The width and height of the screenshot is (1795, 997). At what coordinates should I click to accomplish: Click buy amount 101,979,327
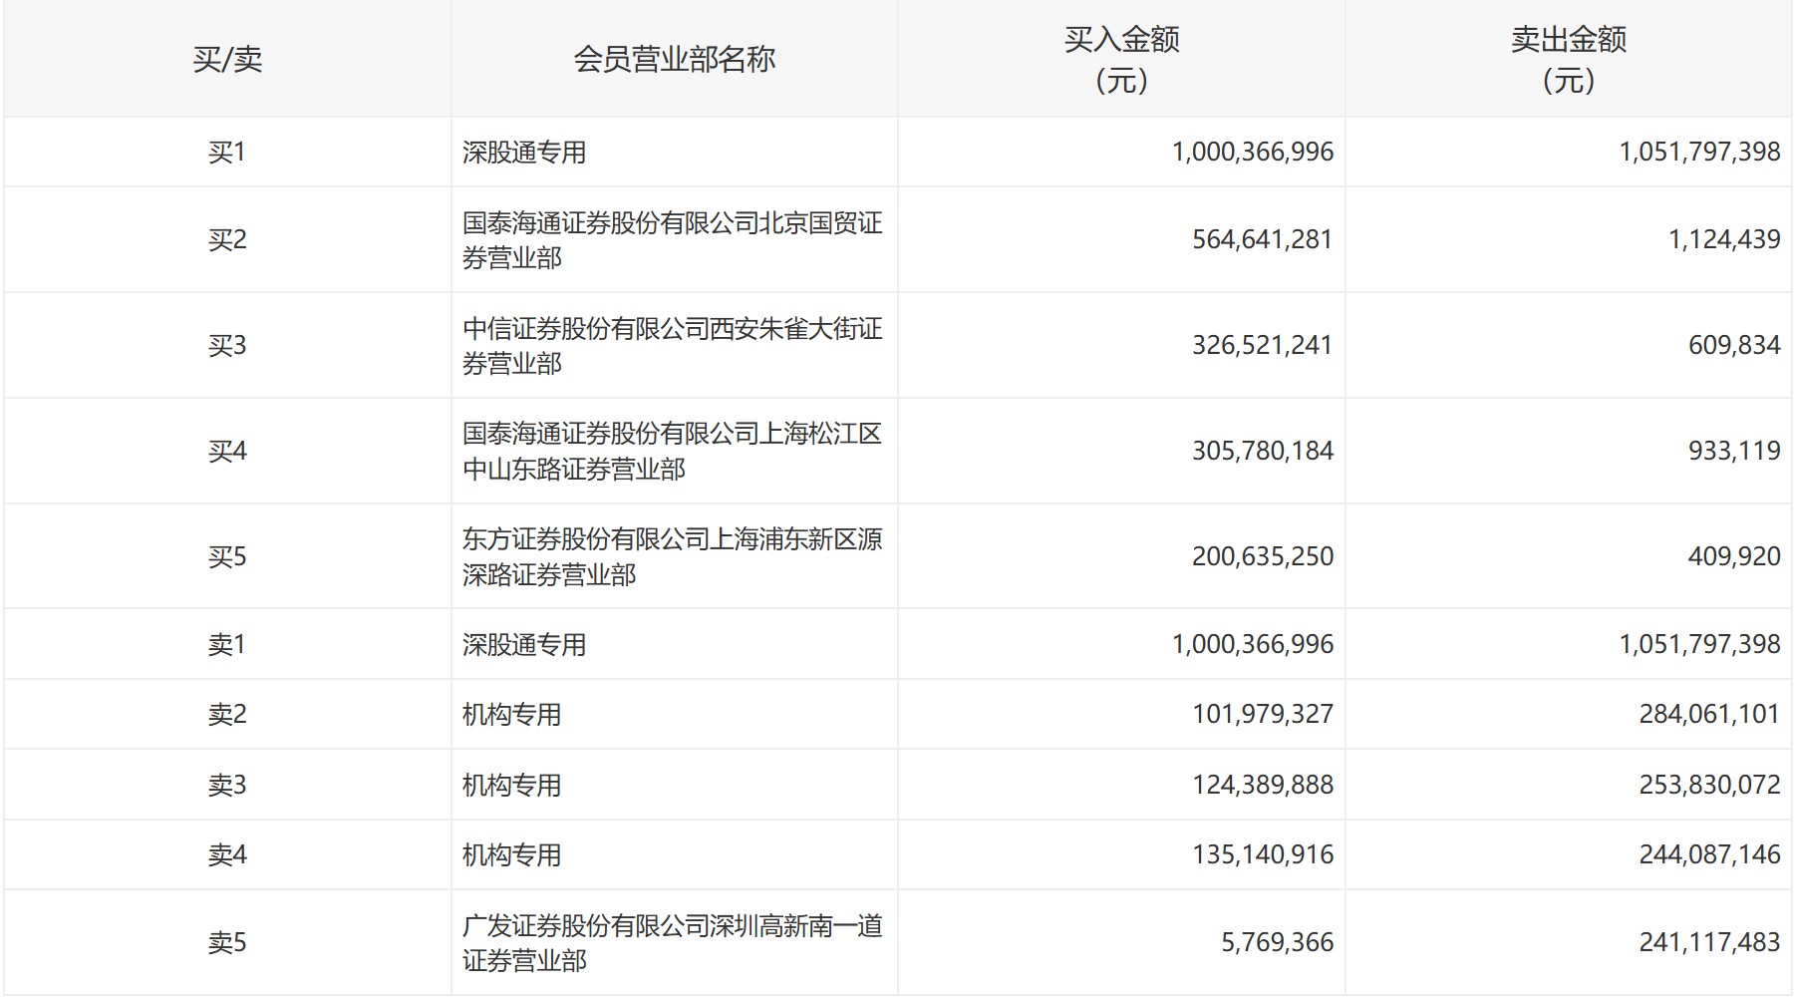tap(1263, 714)
